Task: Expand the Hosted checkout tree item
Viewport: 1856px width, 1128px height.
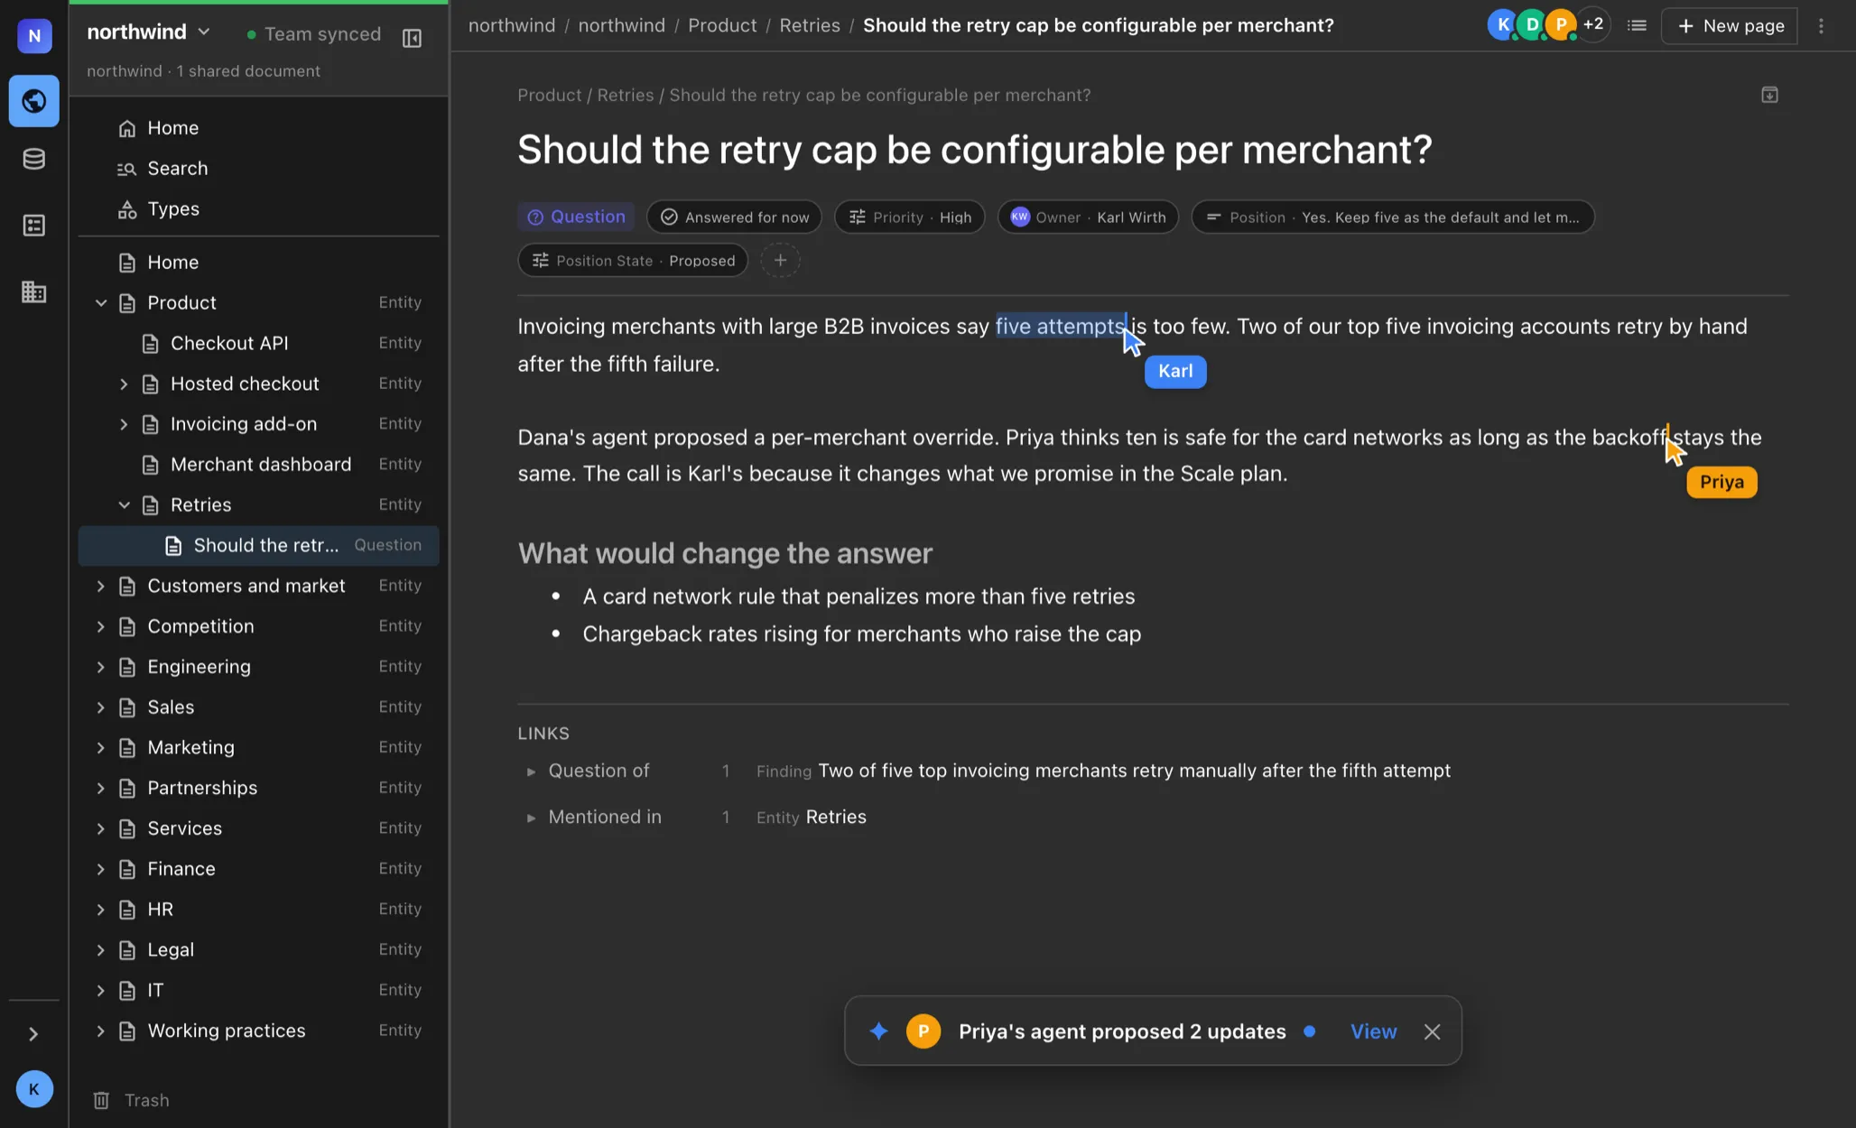Action: point(124,384)
